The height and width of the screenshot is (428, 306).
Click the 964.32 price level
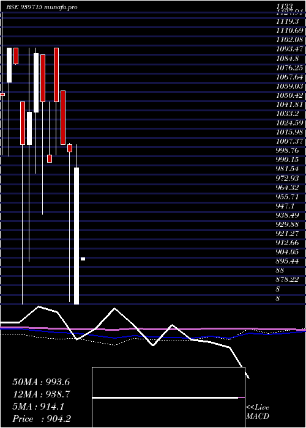[287, 188]
